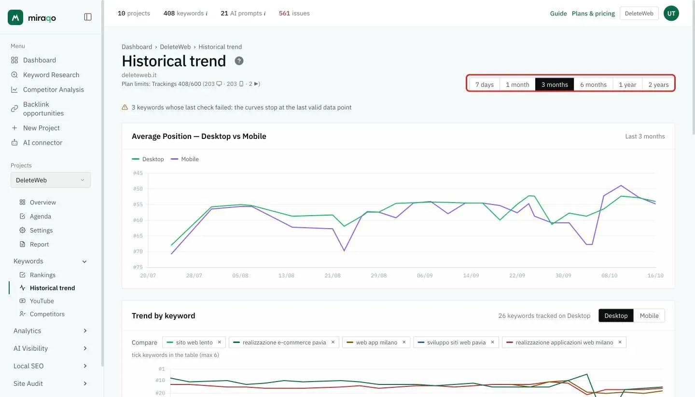Click the Last 3 months label
This screenshot has width=695, height=397.
(x=645, y=137)
